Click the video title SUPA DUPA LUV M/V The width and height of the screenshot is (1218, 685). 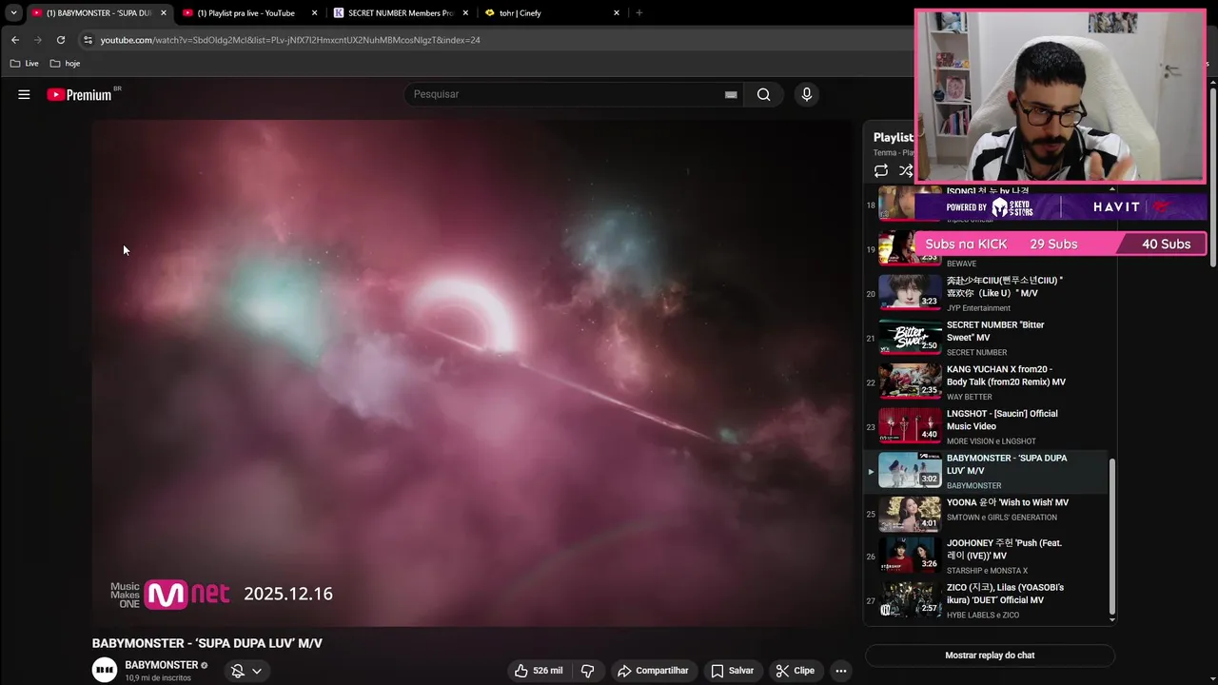point(207,643)
